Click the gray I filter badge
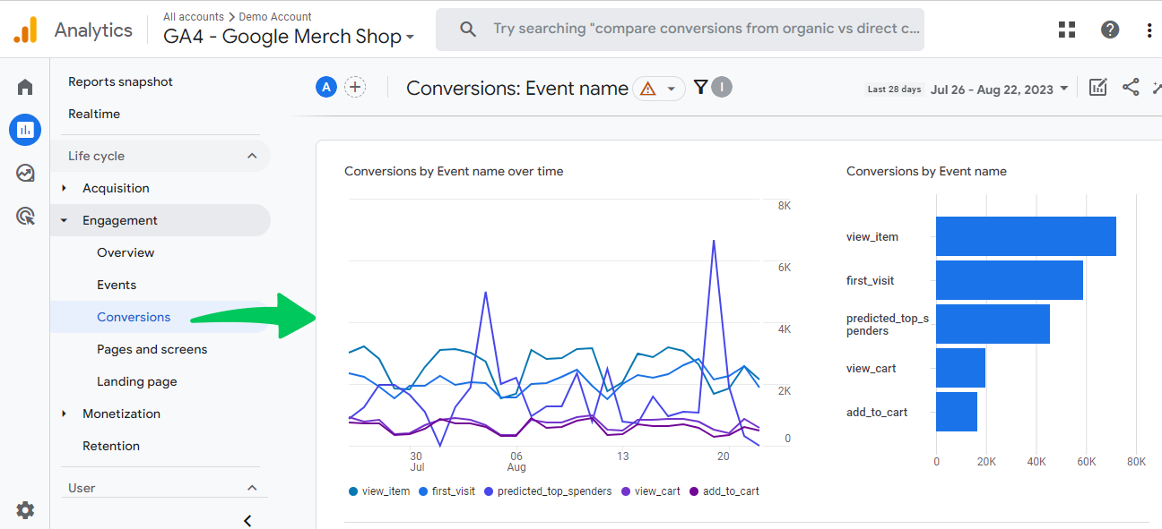The width and height of the screenshot is (1162, 529). pos(723,87)
